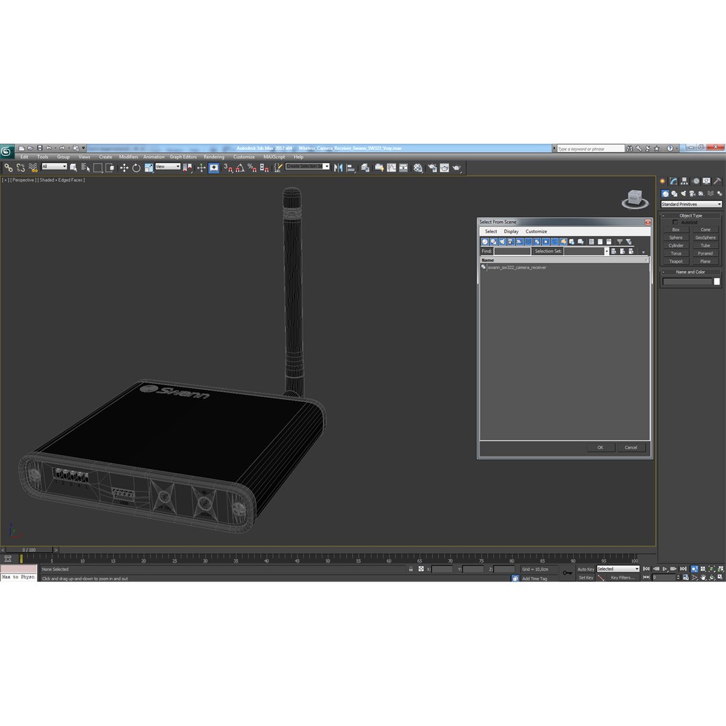This screenshot has height=726, width=726.
Task: Toggle Display Lights filter in dialog
Action: 502,242
